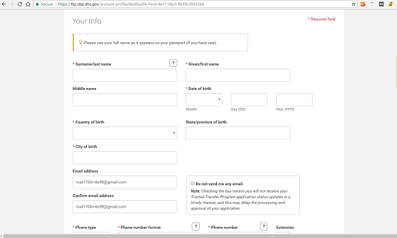Focus the Email address field

click(x=125, y=182)
